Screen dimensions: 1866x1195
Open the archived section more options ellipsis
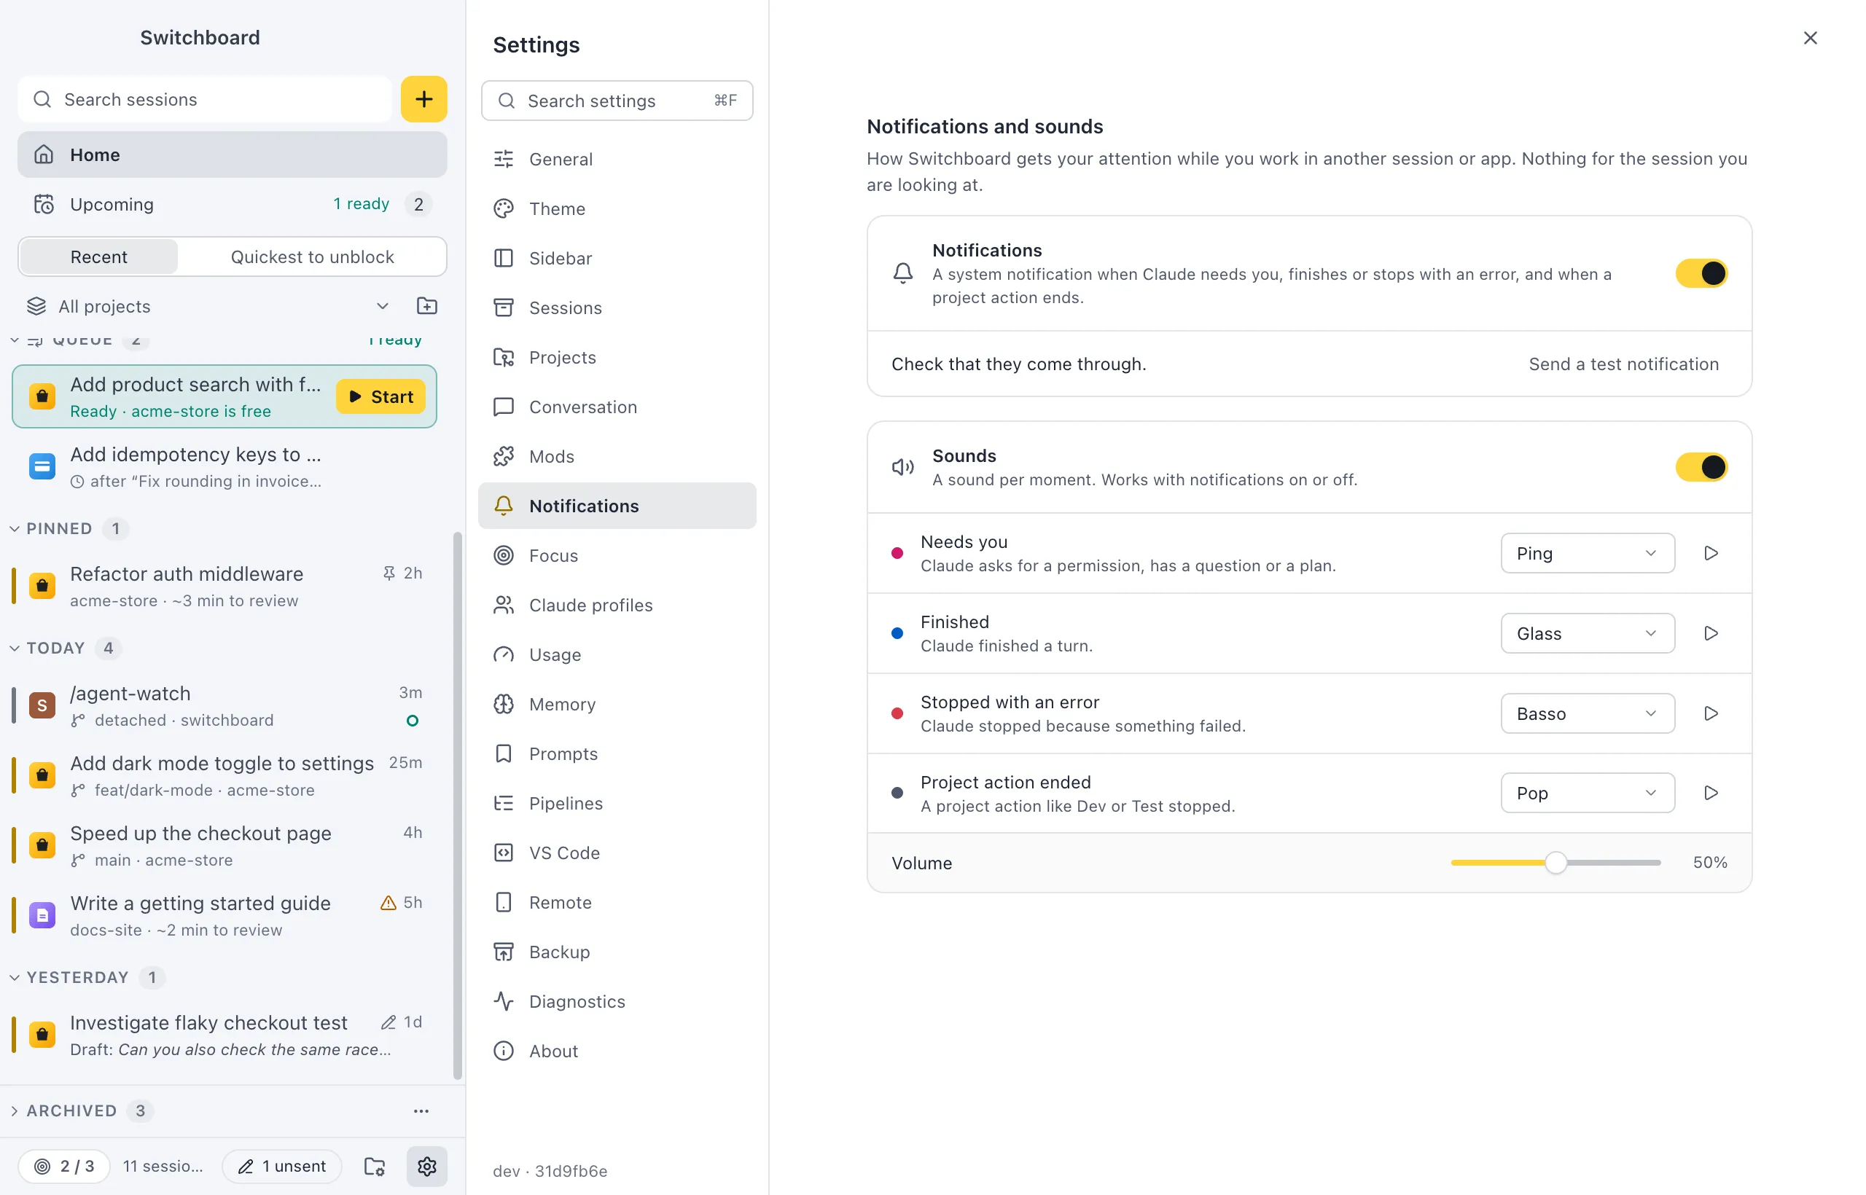pos(421,1110)
